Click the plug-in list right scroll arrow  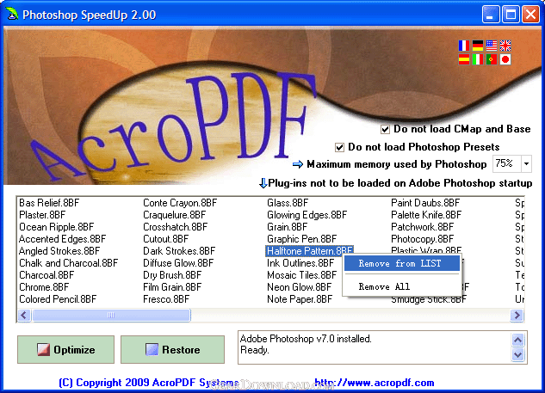point(517,316)
